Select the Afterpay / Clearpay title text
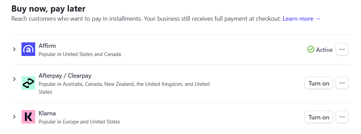The height and width of the screenshot is (134, 361). coord(65,76)
